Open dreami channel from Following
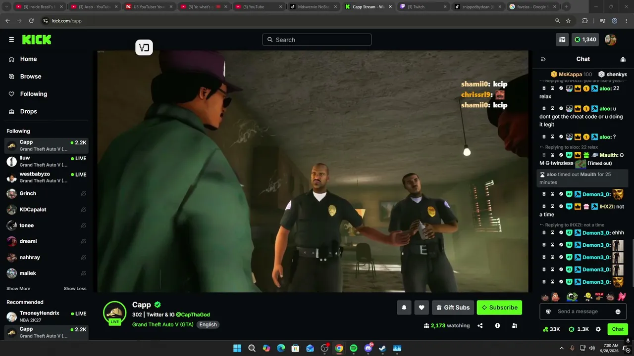The height and width of the screenshot is (356, 634). pyautogui.click(x=47, y=241)
